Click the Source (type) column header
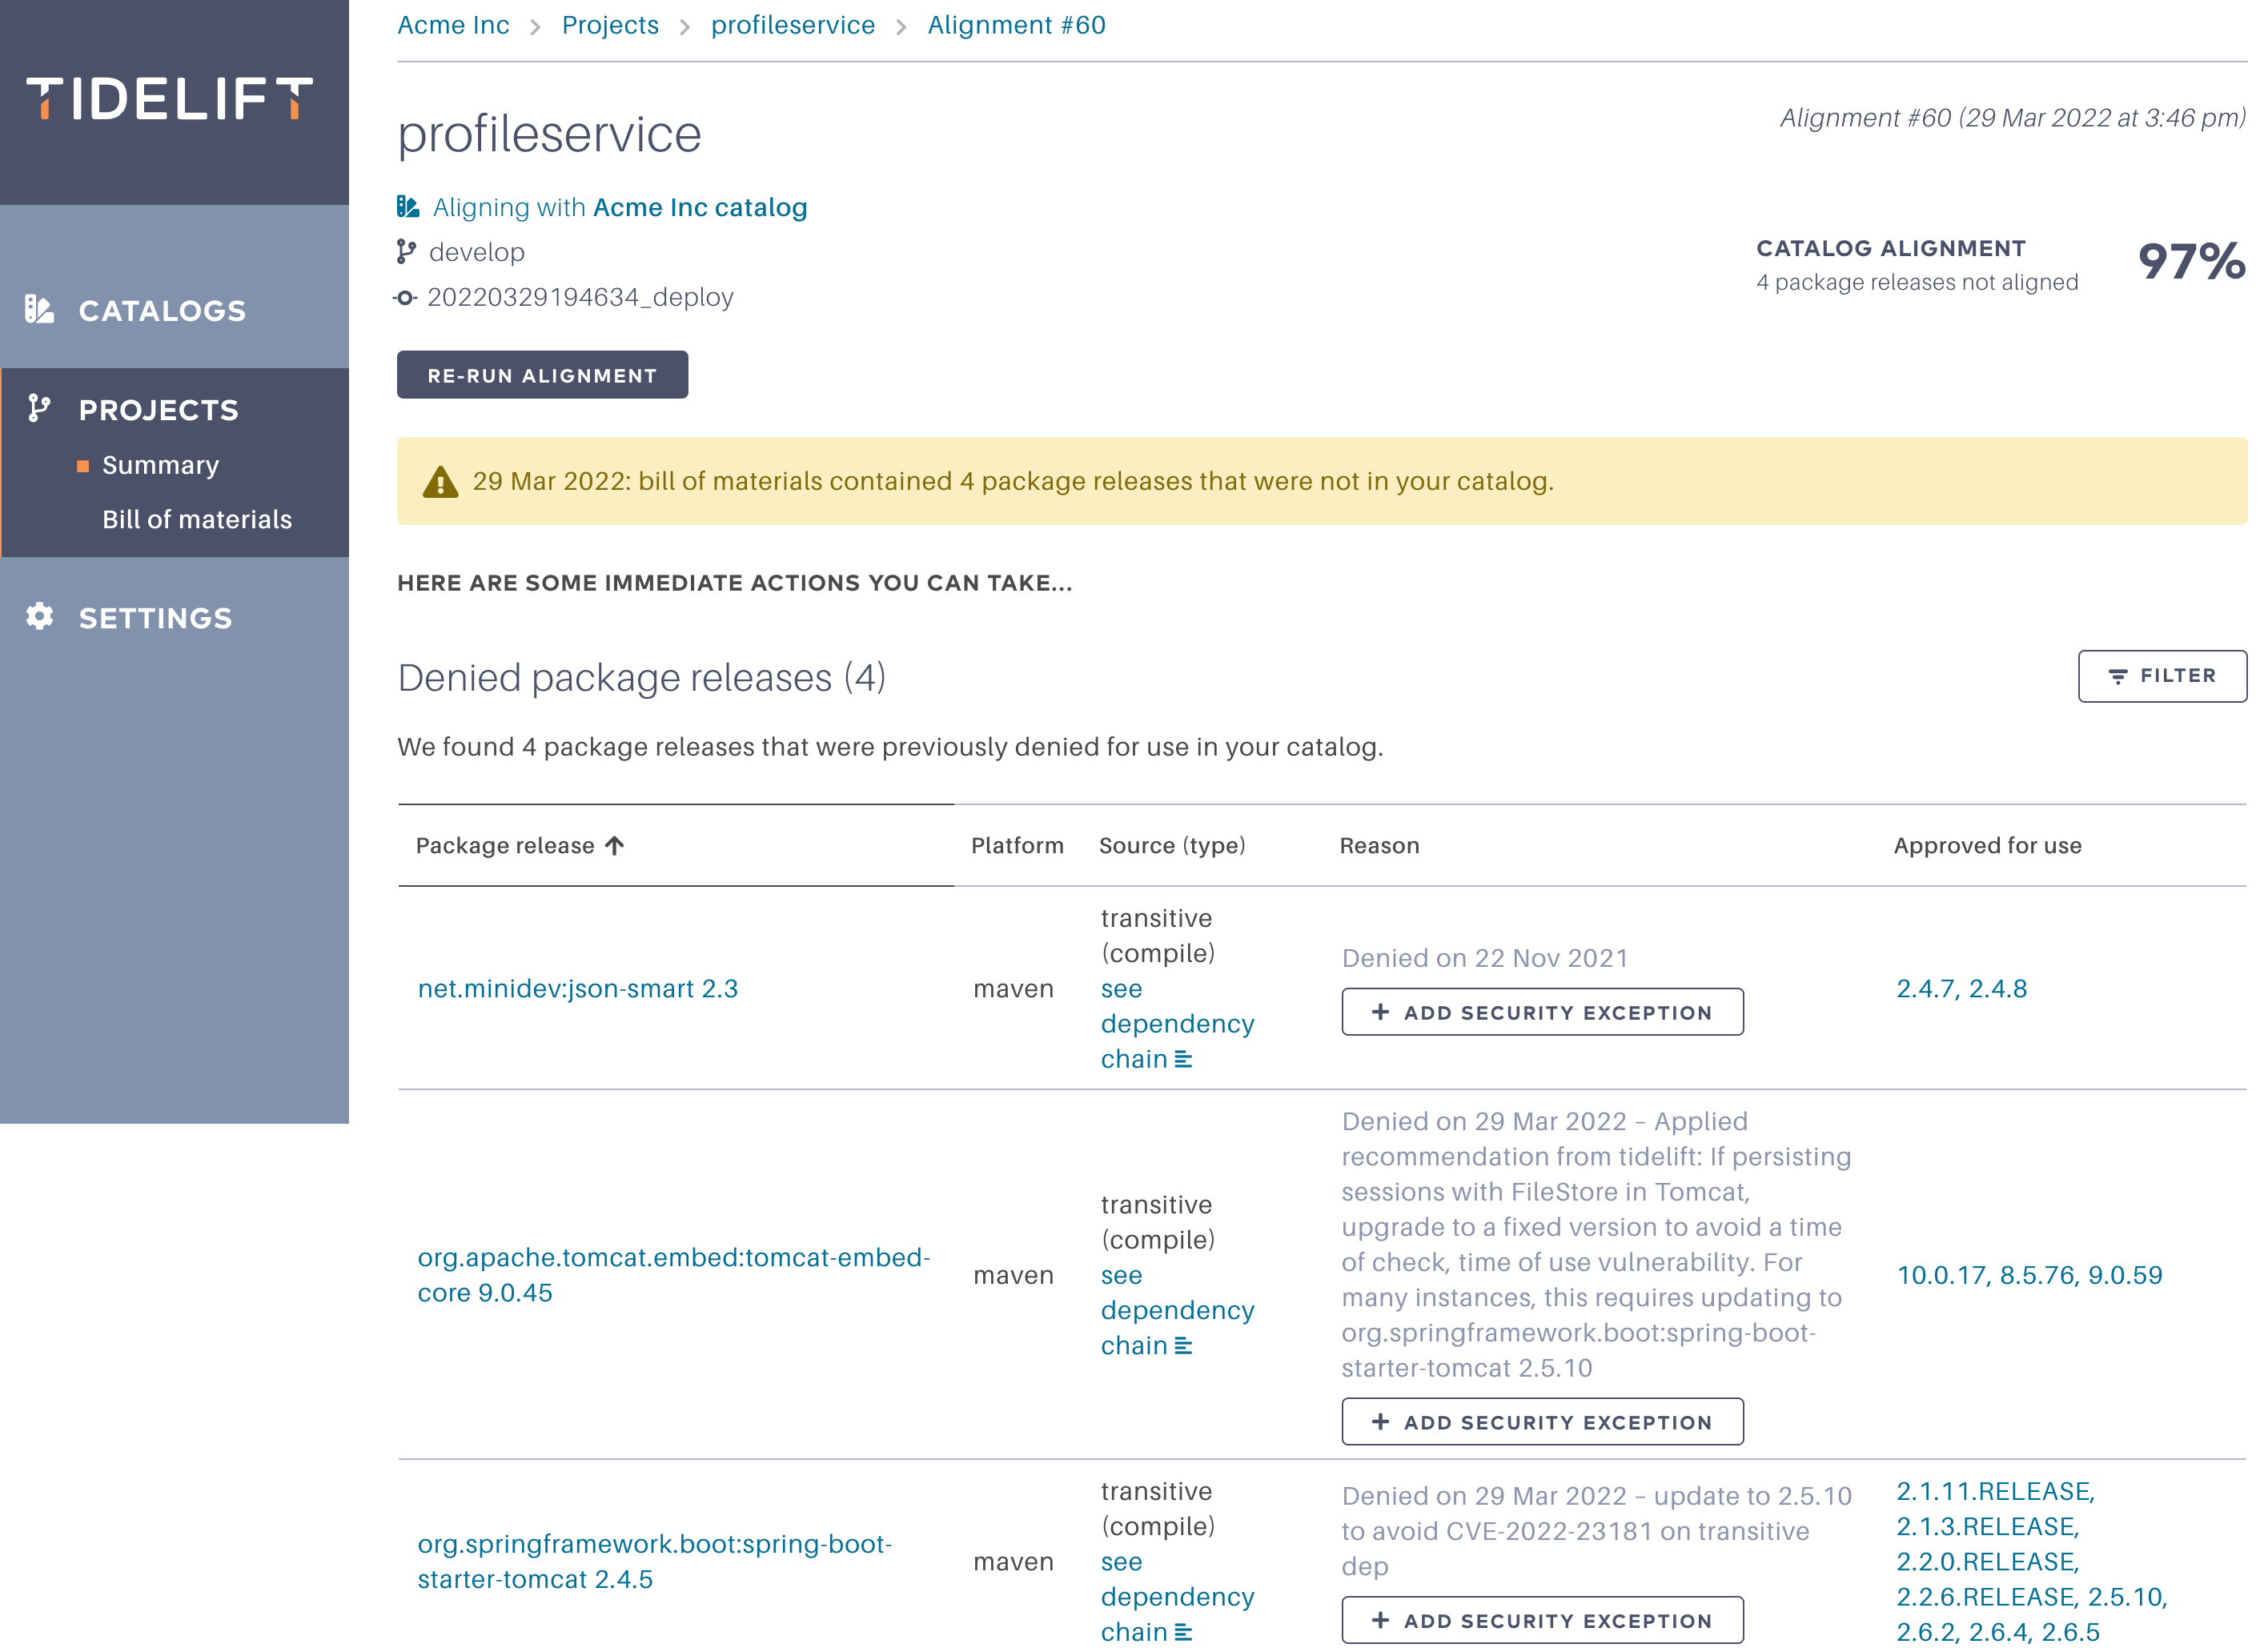 point(1172,846)
